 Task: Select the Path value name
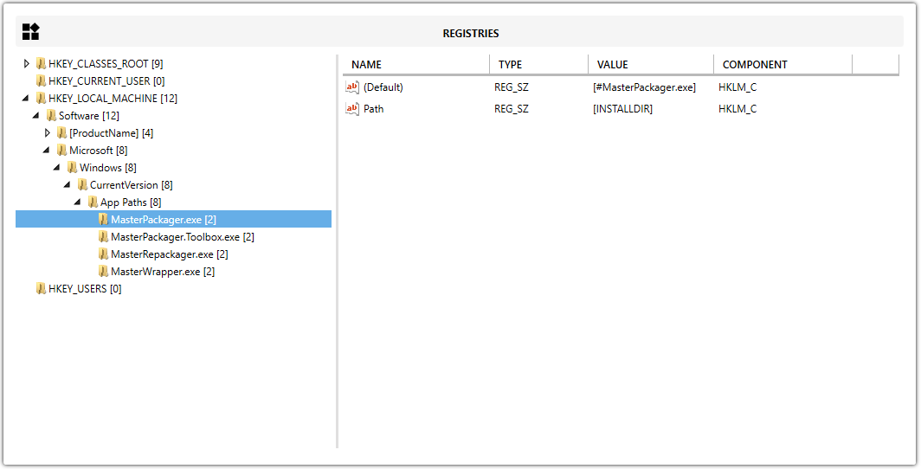click(374, 108)
